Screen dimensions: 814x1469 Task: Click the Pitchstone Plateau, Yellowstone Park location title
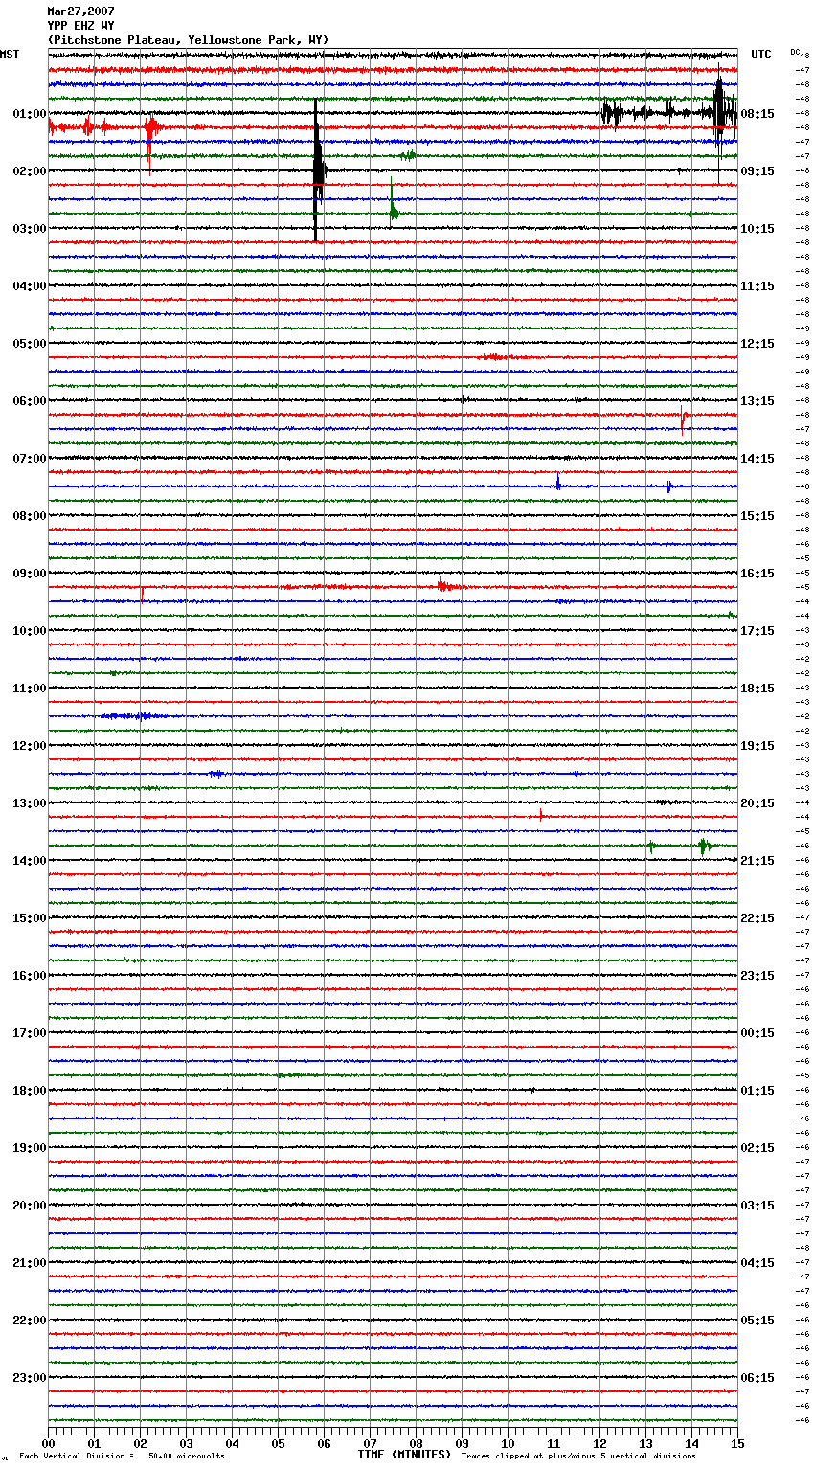[x=188, y=40]
